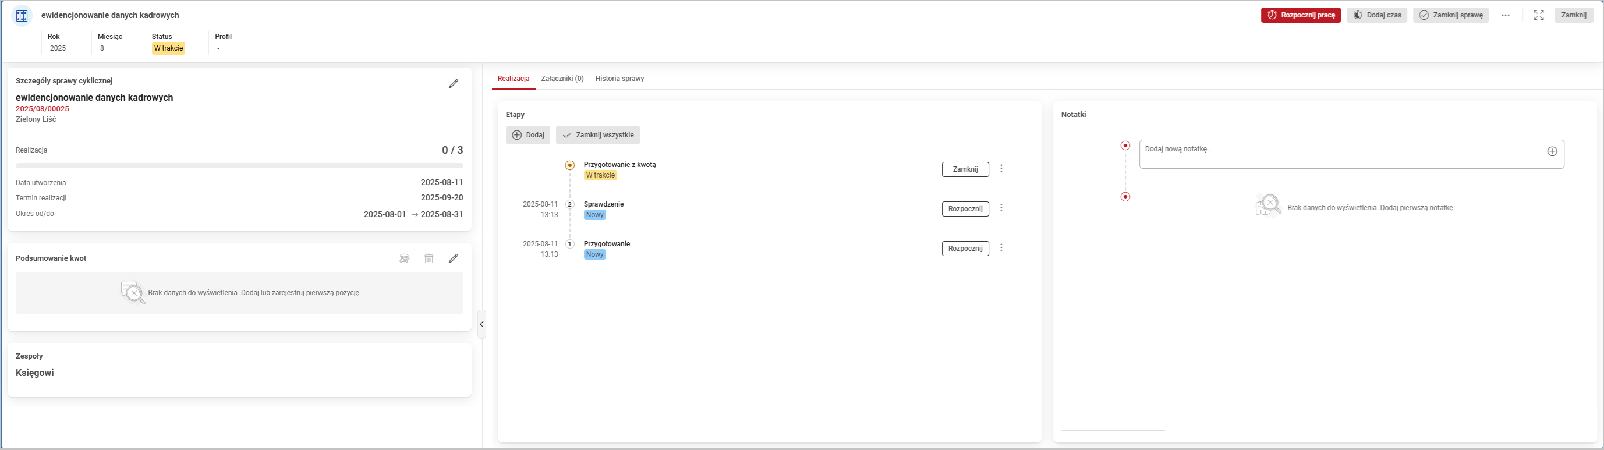Start the Sprawdzenie stage with Rozpocznij
The height and width of the screenshot is (450, 1604).
pyautogui.click(x=965, y=209)
